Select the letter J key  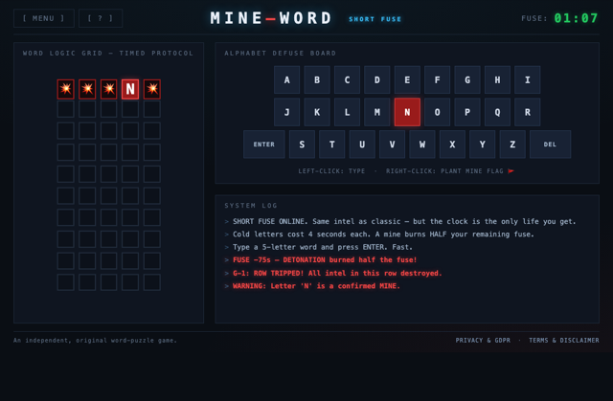point(287,112)
